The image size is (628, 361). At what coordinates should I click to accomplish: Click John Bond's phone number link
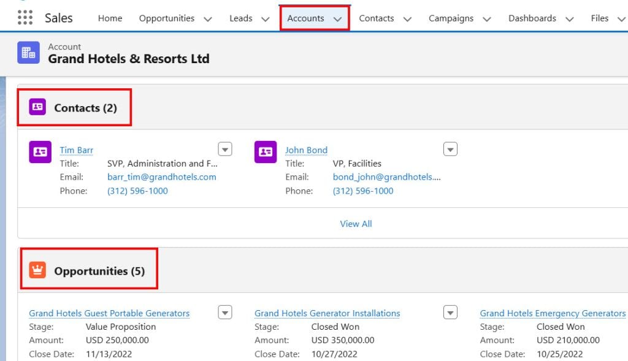pyautogui.click(x=362, y=191)
